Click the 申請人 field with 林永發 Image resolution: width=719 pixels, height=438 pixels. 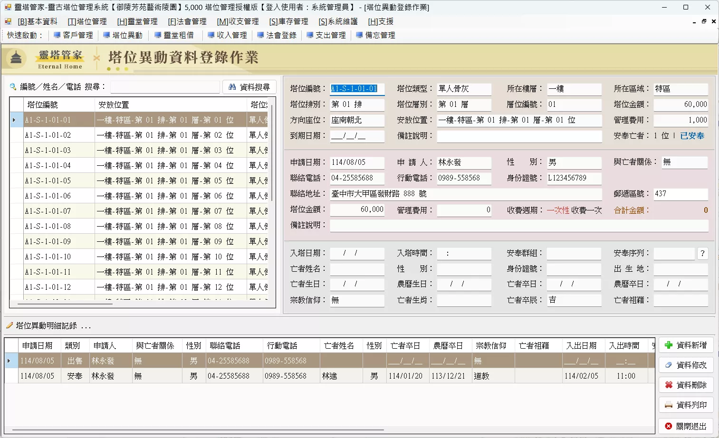[x=464, y=162]
